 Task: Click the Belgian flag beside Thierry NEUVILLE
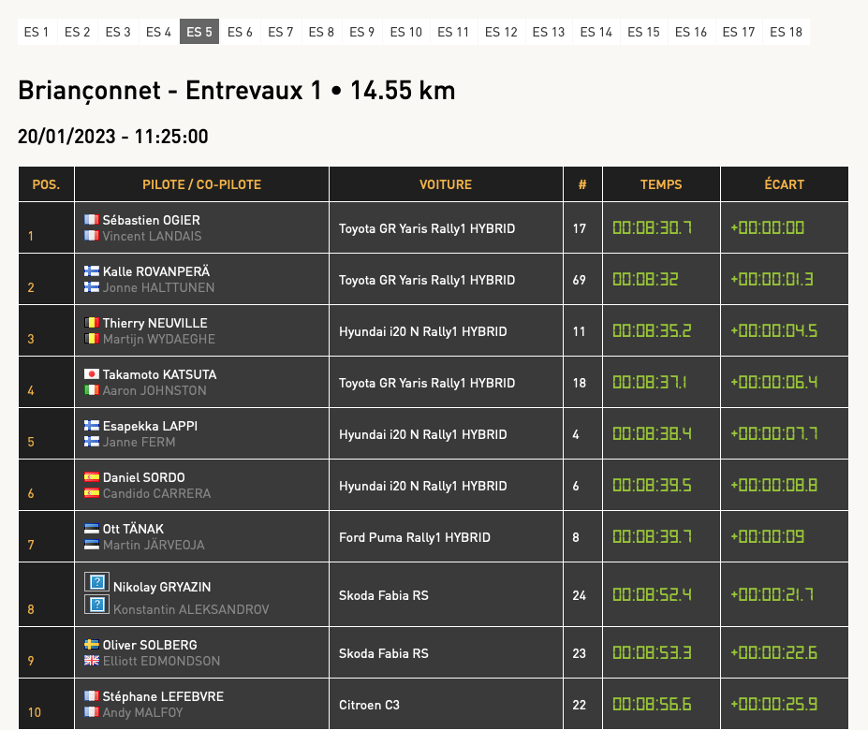coord(92,323)
